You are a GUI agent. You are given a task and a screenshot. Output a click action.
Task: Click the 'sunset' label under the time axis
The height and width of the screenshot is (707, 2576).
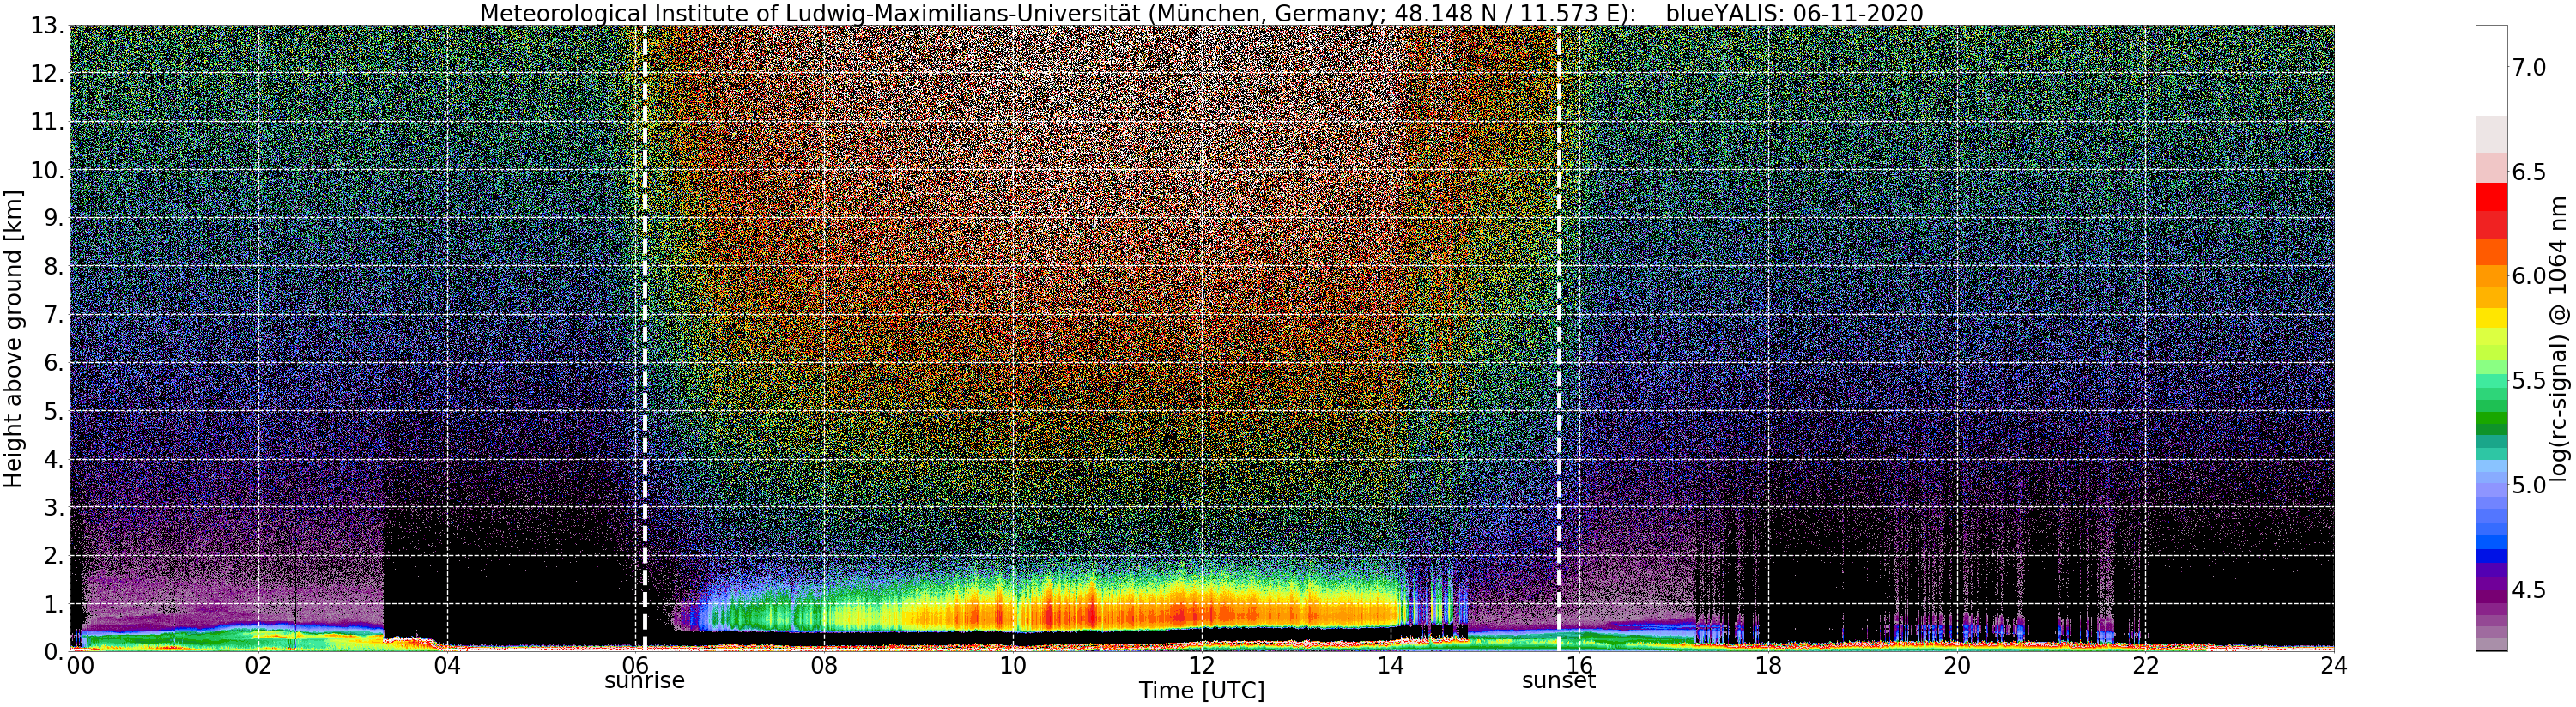tap(1558, 681)
